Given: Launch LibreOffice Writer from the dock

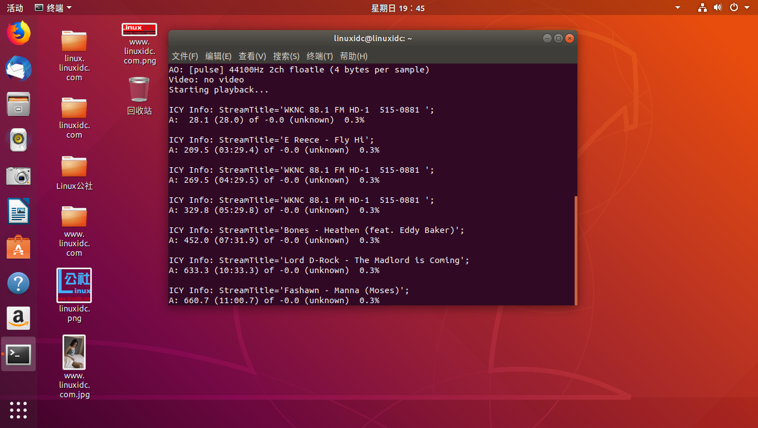Looking at the screenshot, I should [18, 212].
